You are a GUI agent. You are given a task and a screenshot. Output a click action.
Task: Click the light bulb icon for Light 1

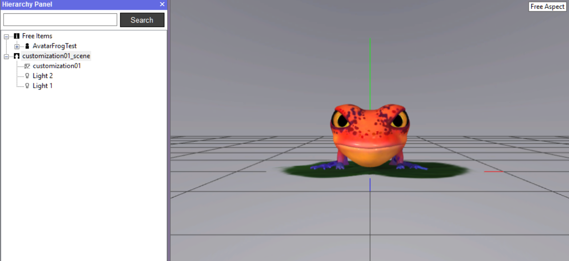pos(27,86)
